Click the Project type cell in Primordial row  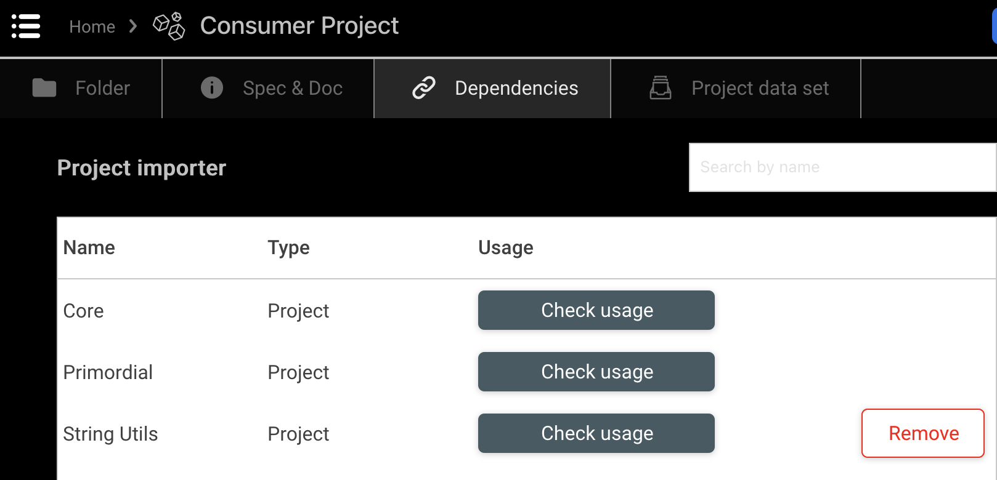click(298, 372)
